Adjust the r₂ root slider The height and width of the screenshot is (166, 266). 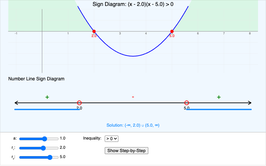click(39, 157)
